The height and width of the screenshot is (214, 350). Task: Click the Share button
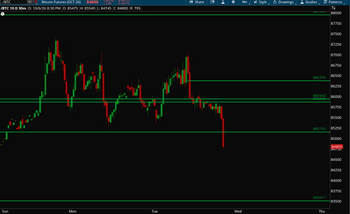point(197,2)
